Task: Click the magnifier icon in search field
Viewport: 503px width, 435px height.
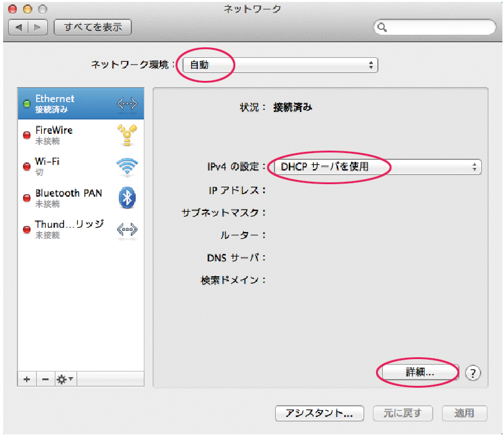Action: coord(382,27)
